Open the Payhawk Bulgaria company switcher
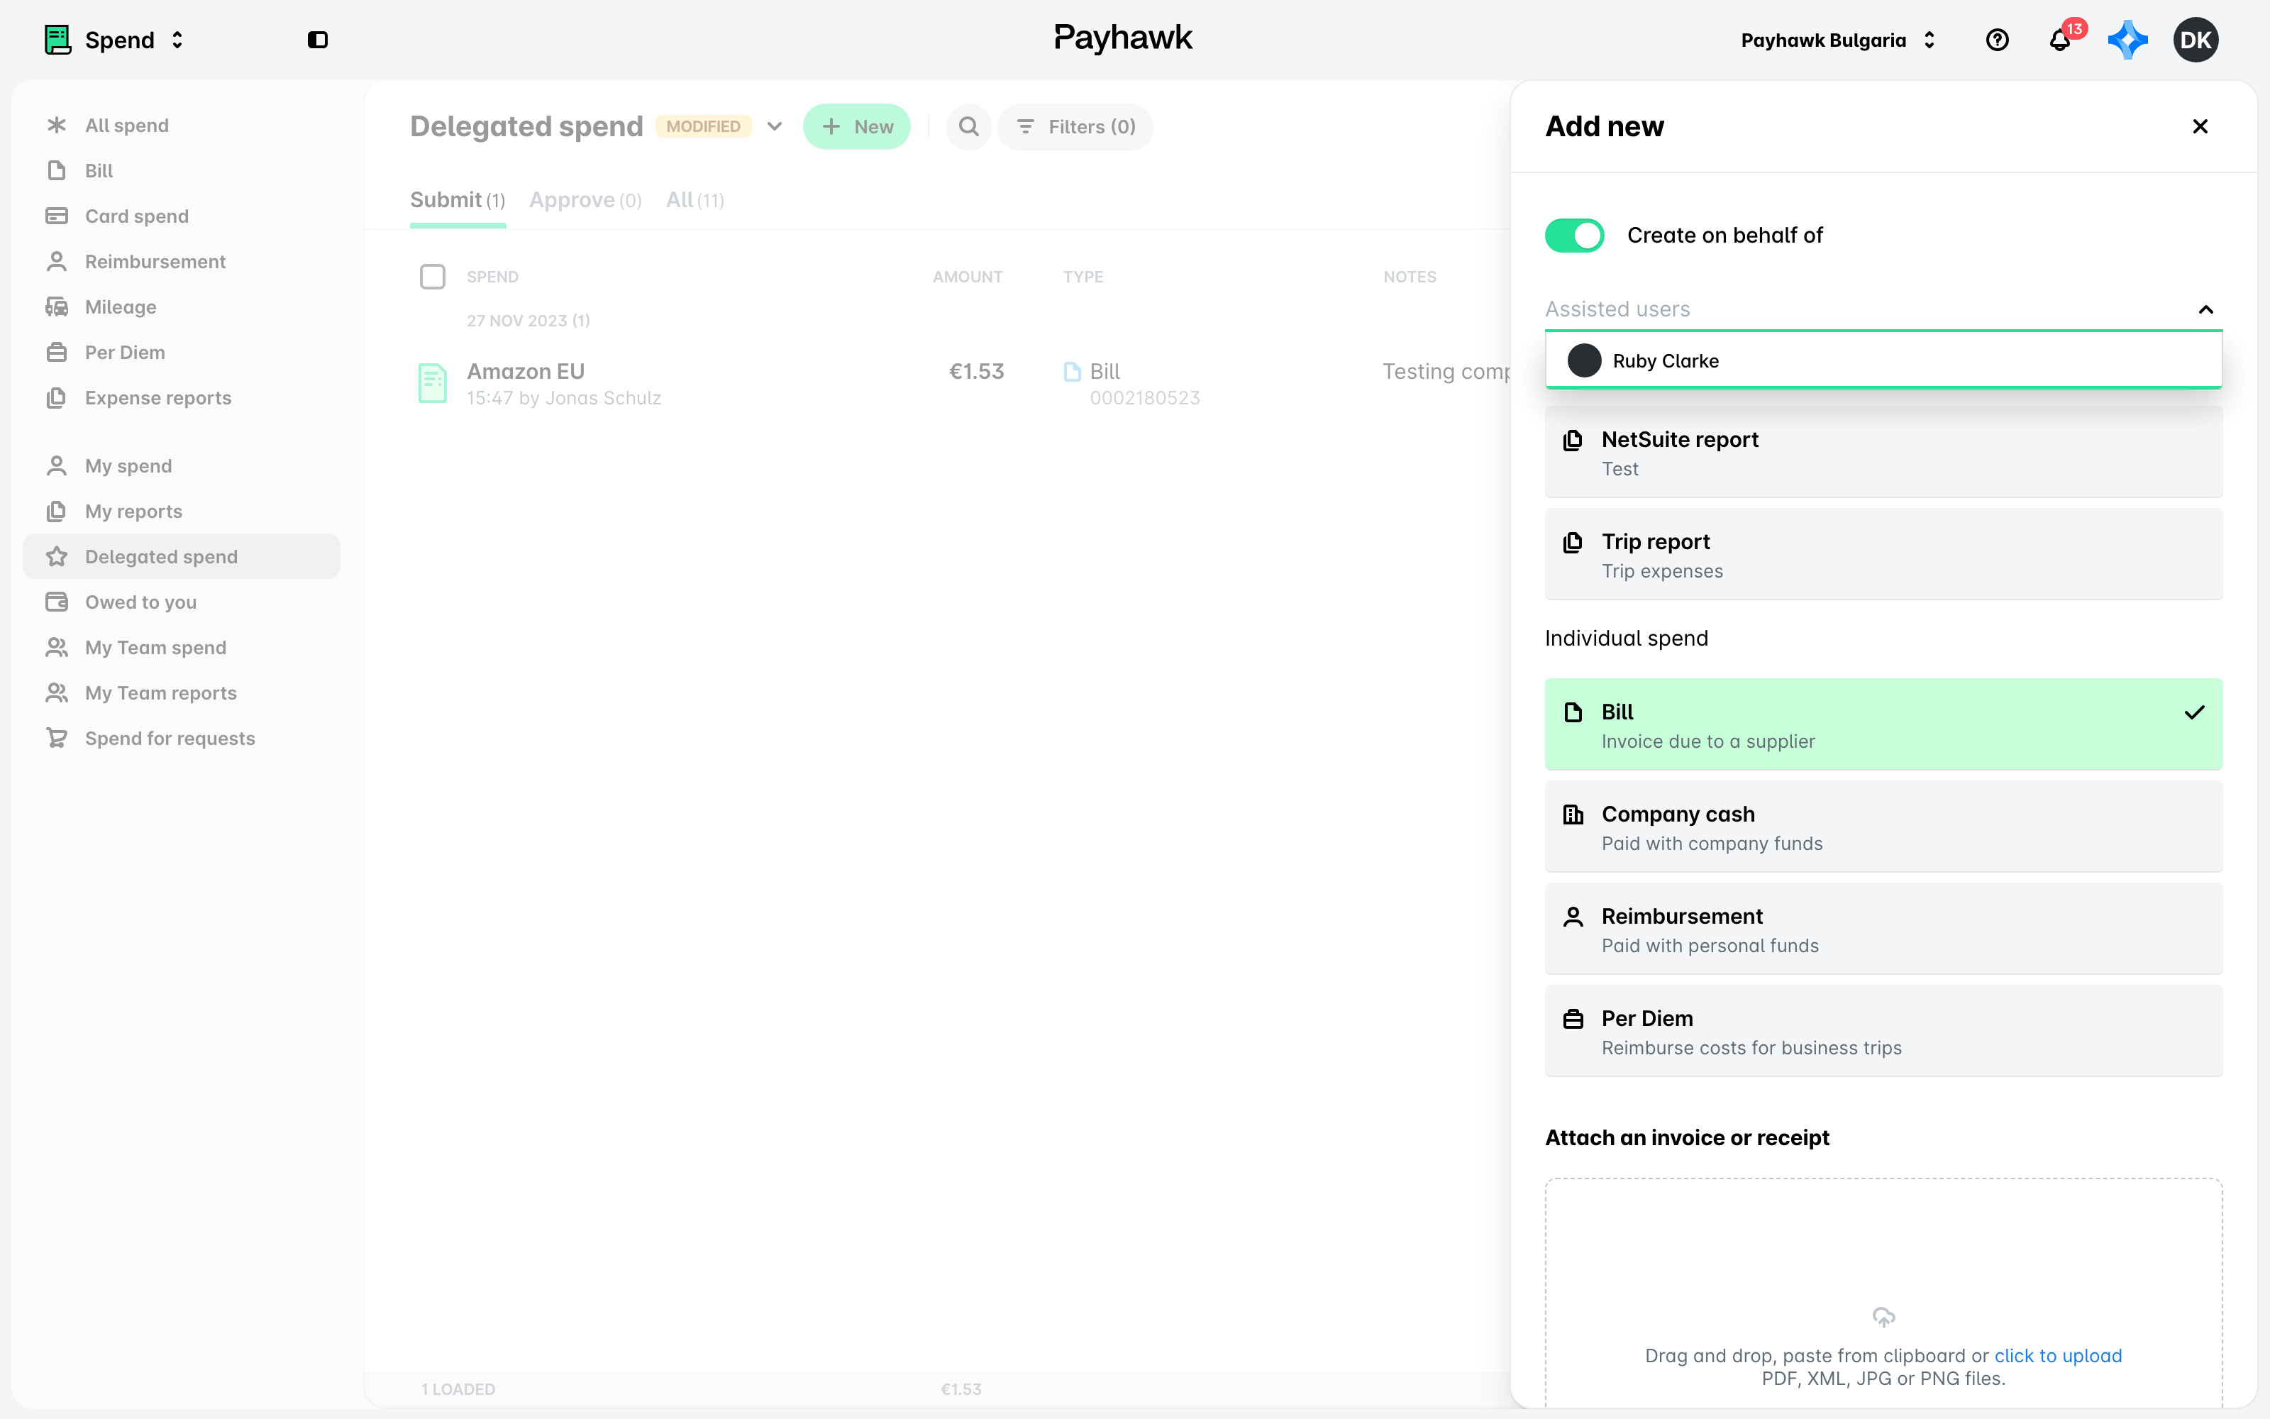Viewport: 2270px width, 1419px height. coord(1837,40)
